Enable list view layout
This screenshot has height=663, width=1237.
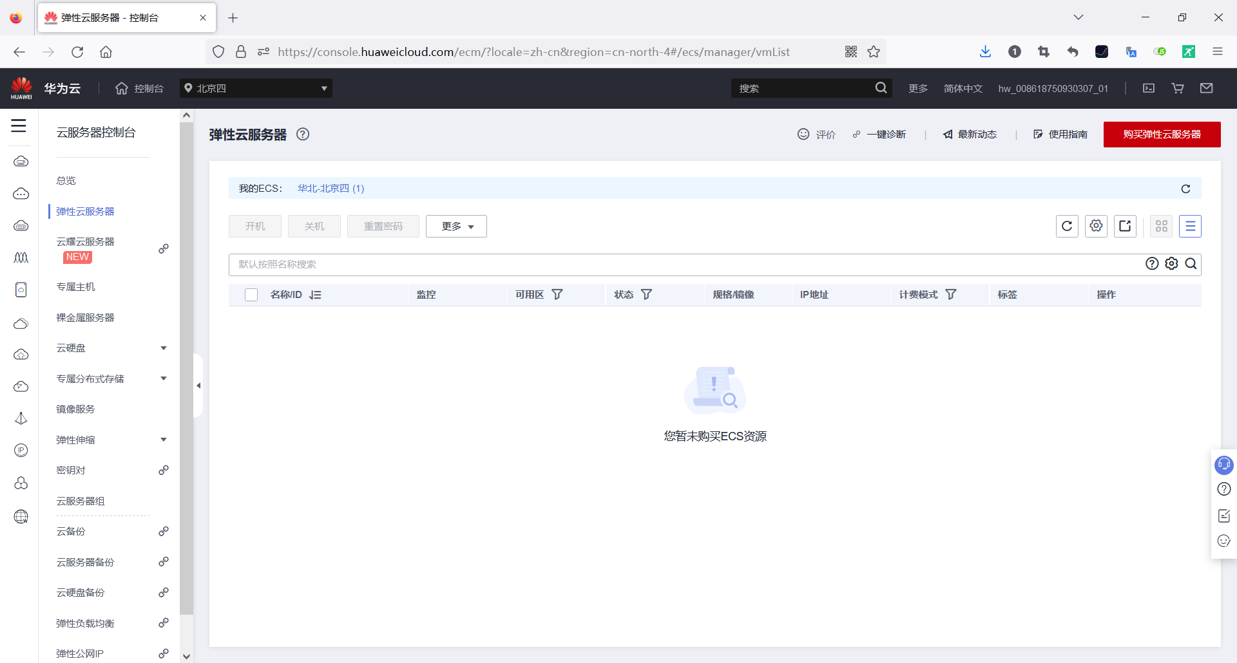(x=1190, y=226)
